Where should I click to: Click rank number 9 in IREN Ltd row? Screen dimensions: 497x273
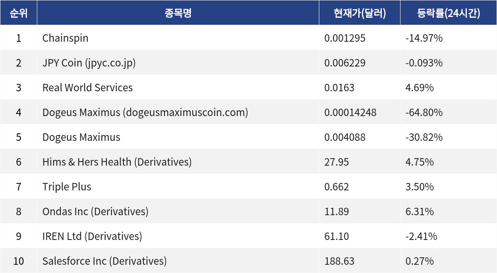pyautogui.click(x=19, y=236)
